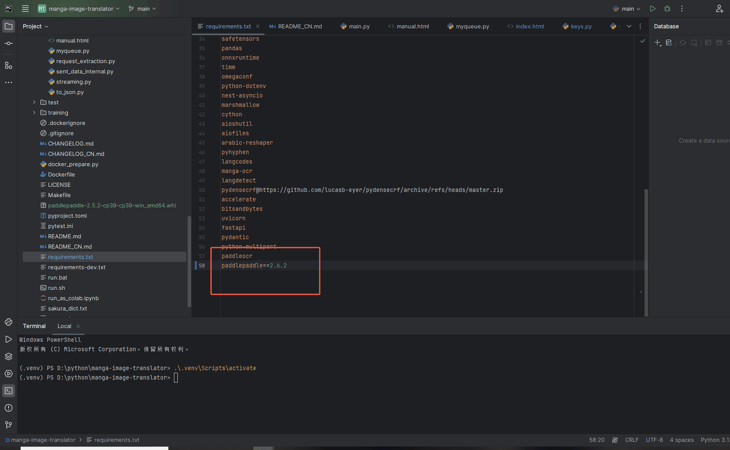Change UTF-8 file encoding in status bar
The height and width of the screenshot is (450, 730).
pyautogui.click(x=654, y=440)
